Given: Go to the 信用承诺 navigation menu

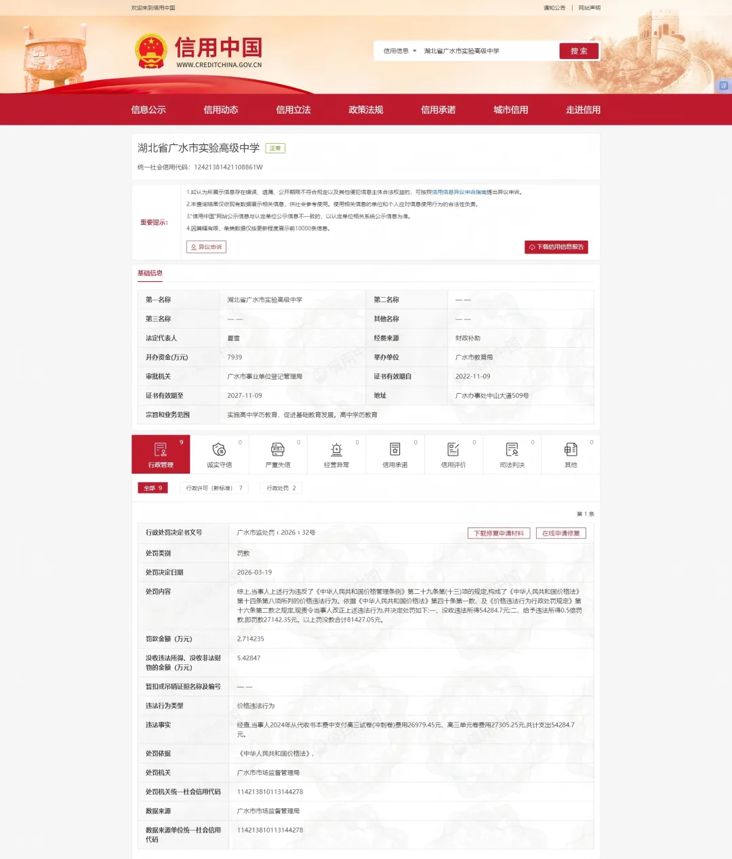Looking at the screenshot, I should pos(439,110).
